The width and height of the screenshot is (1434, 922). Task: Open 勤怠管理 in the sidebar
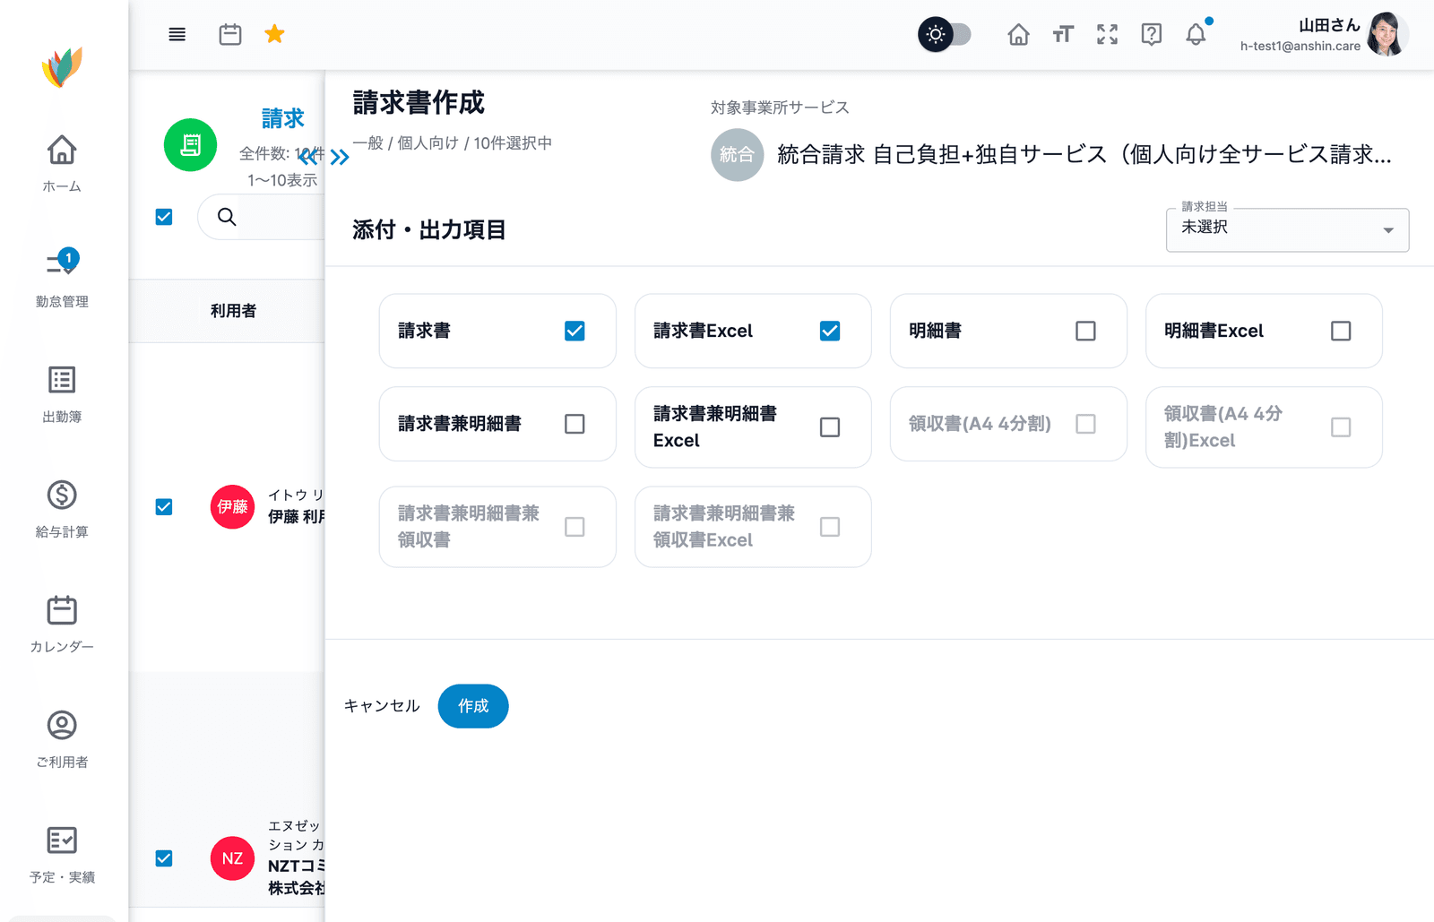pos(62,278)
